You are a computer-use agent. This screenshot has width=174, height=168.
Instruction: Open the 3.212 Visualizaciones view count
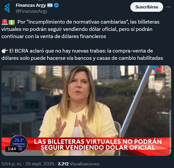pos(79,164)
